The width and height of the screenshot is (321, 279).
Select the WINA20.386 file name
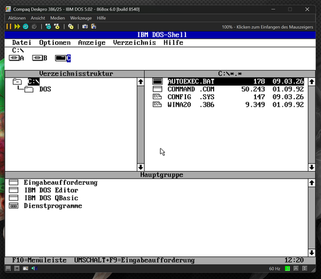click(191, 105)
